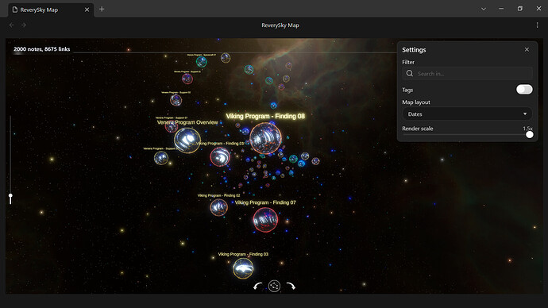Viewport: 548px width, 308px height.
Task: Click the ReverySky Map page title text
Action: click(280, 25)
